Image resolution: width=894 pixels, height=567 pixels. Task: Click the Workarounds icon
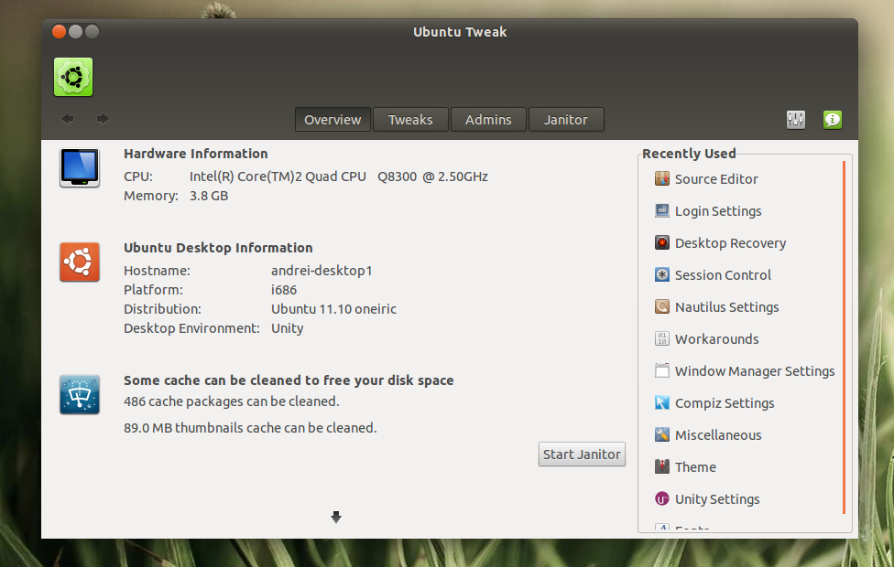point(662,338)
